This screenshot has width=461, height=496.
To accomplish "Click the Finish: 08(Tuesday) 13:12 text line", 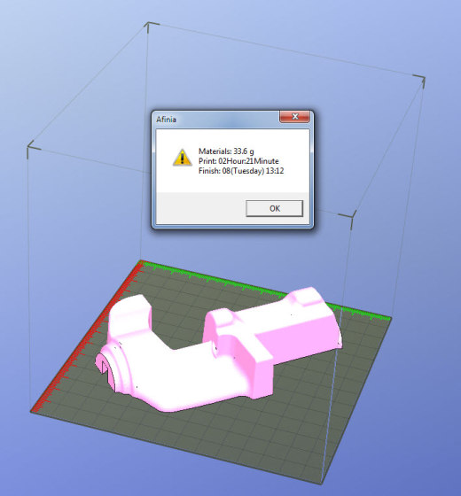I will (x=241, y=171).
